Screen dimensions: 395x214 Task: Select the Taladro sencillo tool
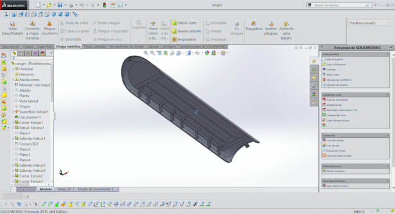click(186, 31)
